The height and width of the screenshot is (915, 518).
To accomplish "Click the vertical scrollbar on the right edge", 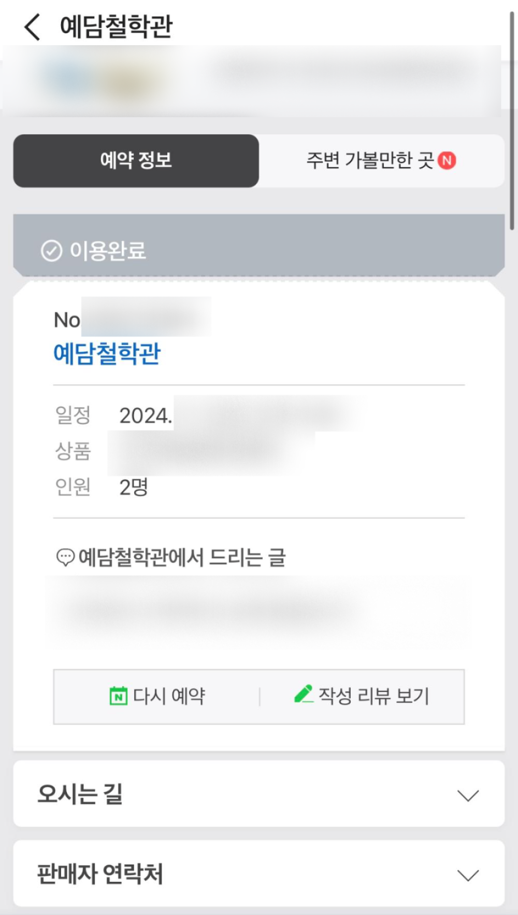I will [x=512, y=119].
